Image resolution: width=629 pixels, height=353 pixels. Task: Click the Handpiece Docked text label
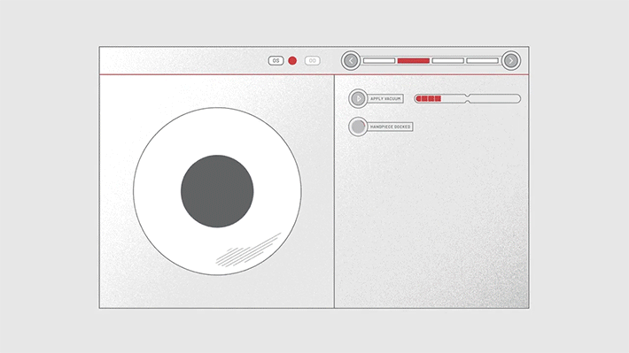391,127
